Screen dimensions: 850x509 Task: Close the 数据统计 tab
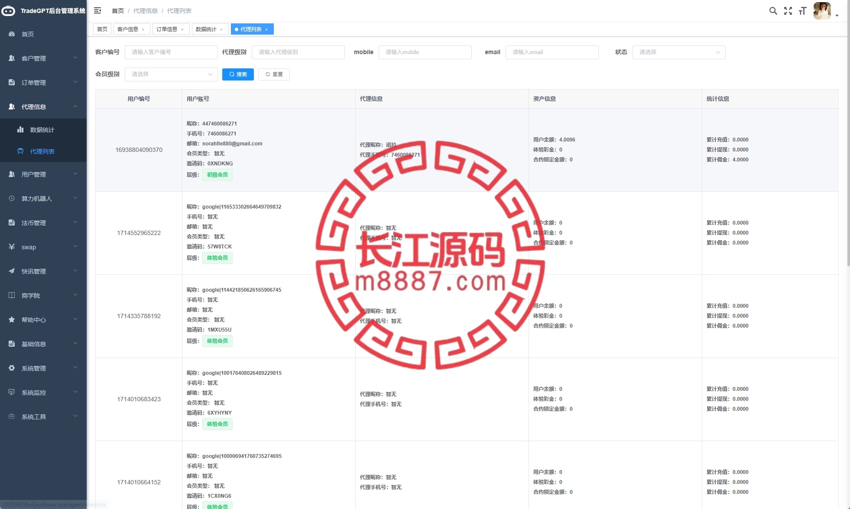point(221,29)
